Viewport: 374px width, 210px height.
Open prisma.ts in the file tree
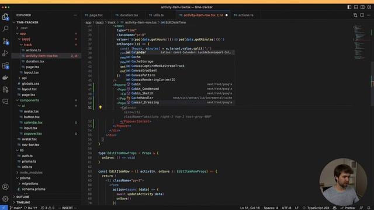click(29, 162)
